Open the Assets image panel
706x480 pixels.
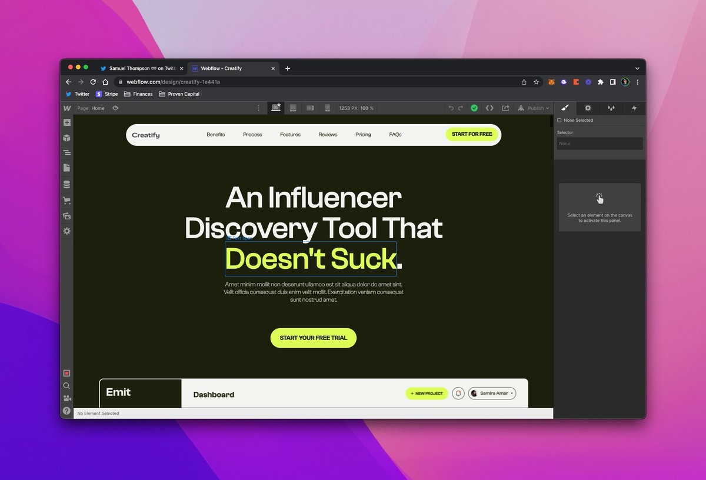point(67,216)
